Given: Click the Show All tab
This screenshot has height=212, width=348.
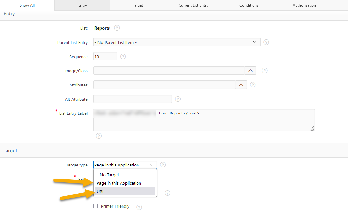Looking at the screenshot, I should pyautogui.click(x=27, y=5).
